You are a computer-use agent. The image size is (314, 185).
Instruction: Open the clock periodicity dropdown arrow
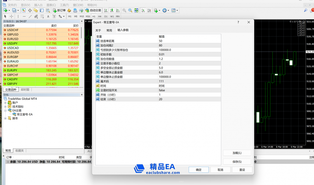click(x=168, y=10)
